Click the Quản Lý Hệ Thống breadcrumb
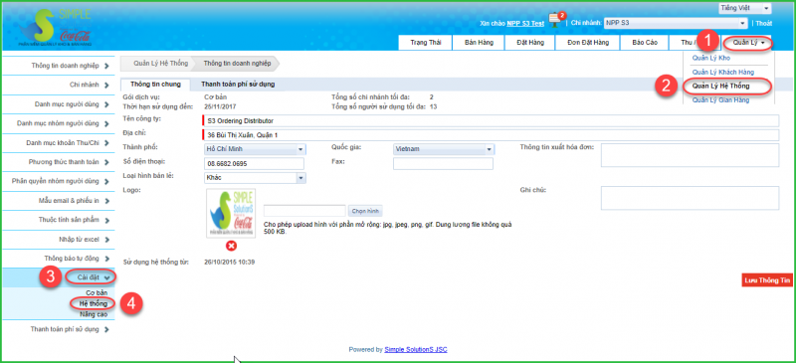Image resolution: width=796 pixels, height=363 pixels. coord(160,64)
